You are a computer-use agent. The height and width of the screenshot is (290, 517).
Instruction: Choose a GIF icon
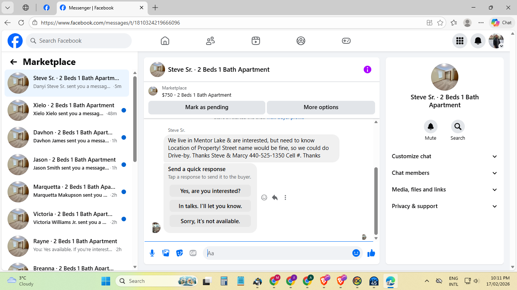(x=193, y=253)
